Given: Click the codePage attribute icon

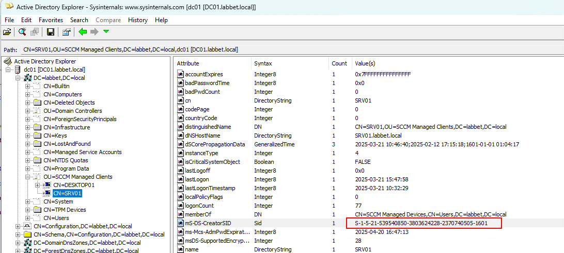Looking at the screenshot, I should [x=180, y=109].
